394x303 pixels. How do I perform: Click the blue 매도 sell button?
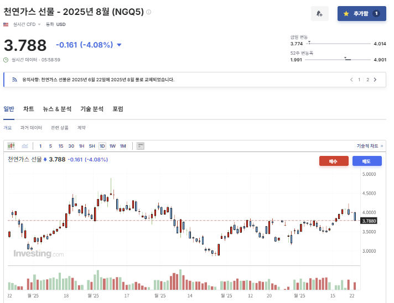[367, 161]
